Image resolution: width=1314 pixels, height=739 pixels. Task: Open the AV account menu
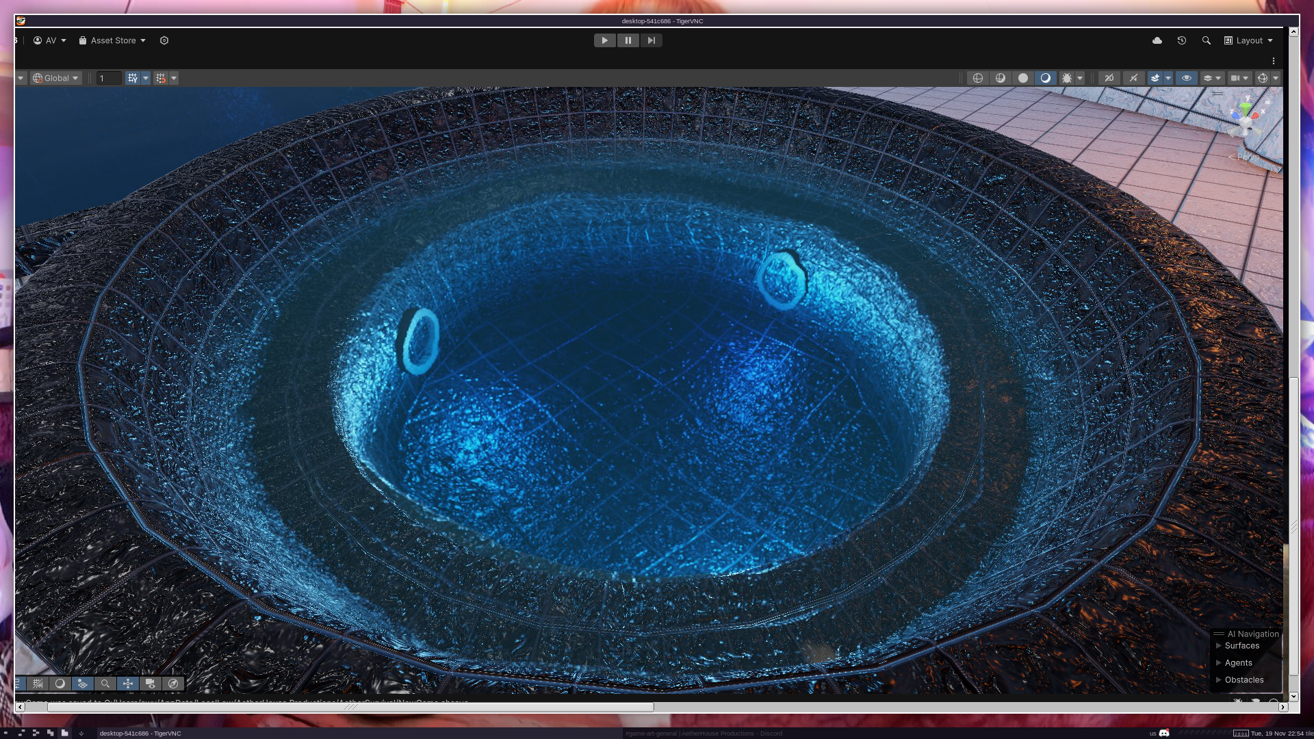[x=50, y=40]
